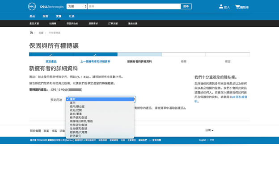Screen dimensions: 279x174
Task: Switch language to 中文 in footer
Action: tap(212, 140)
